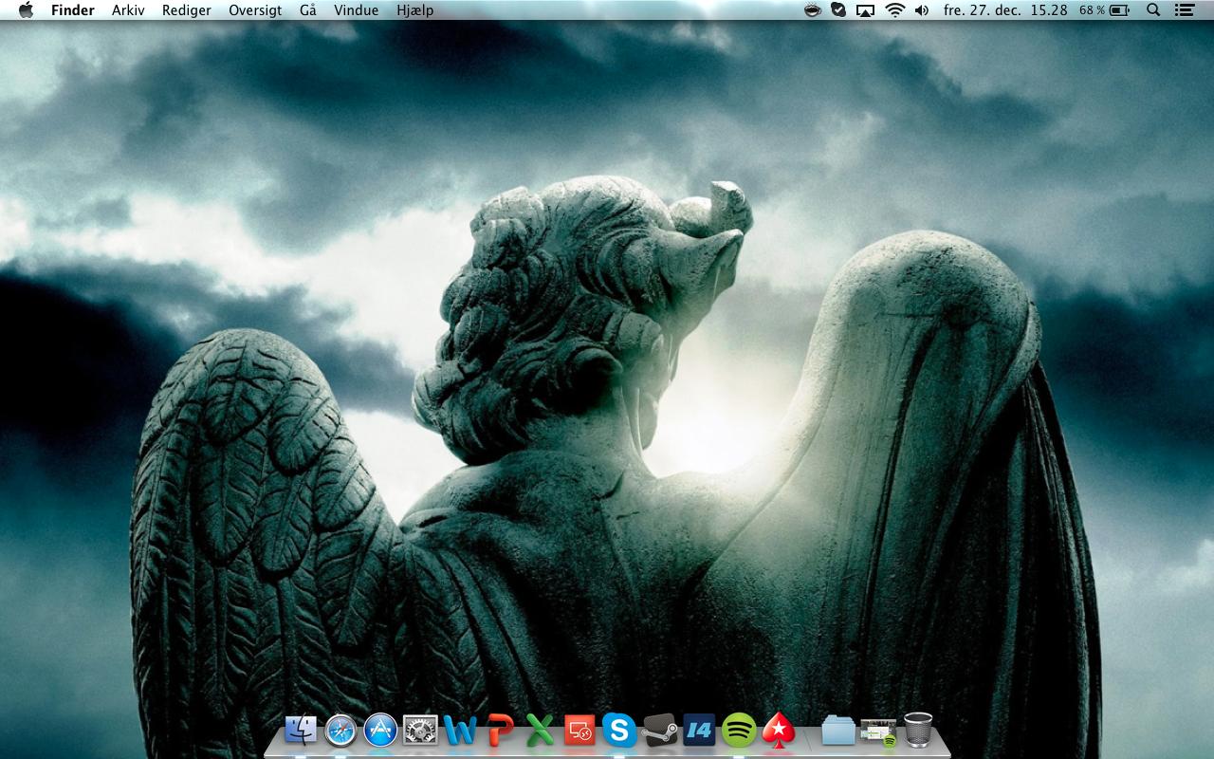Open the AirPlay display menu
Image resolution: width=1214 pixels, height=759 pixels.
(x=865, y=10)
